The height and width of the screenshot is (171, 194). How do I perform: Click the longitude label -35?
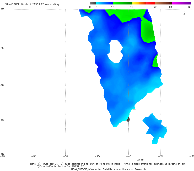[160, 156]
